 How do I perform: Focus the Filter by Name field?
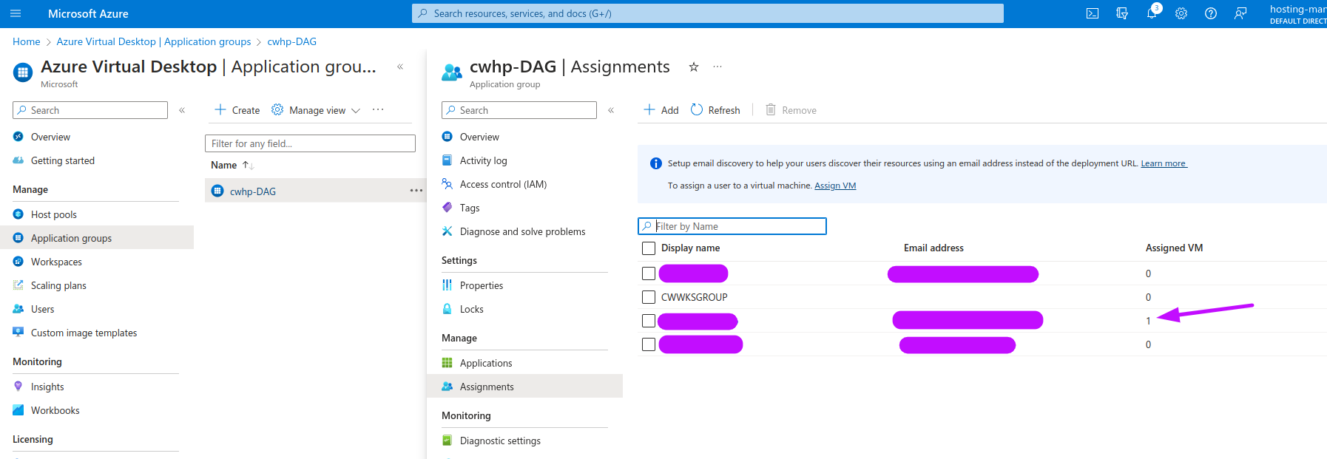(732, 226)
